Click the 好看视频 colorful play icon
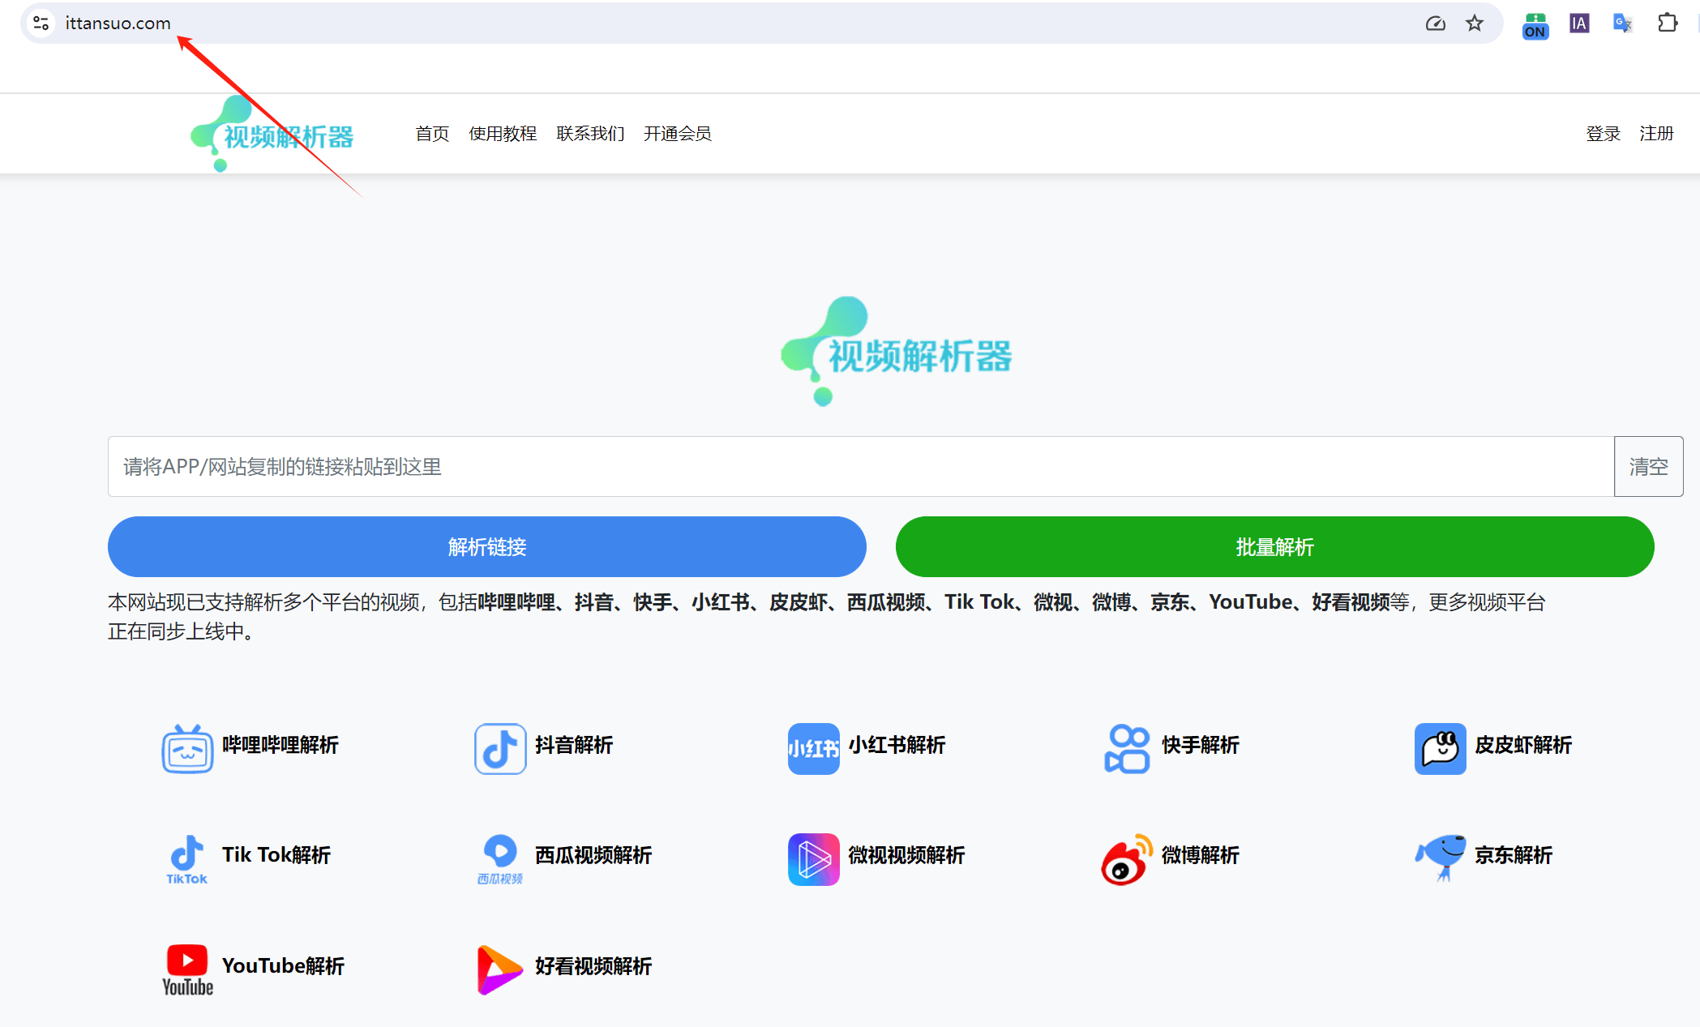The height and width of the screenshot is (1027, 1700). point(500,969)
